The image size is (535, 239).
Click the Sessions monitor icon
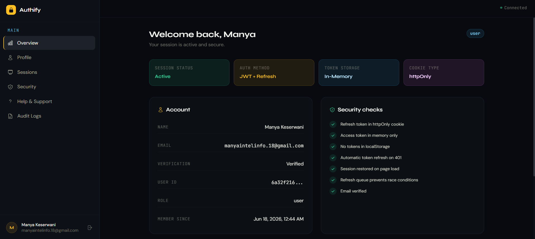10,72
